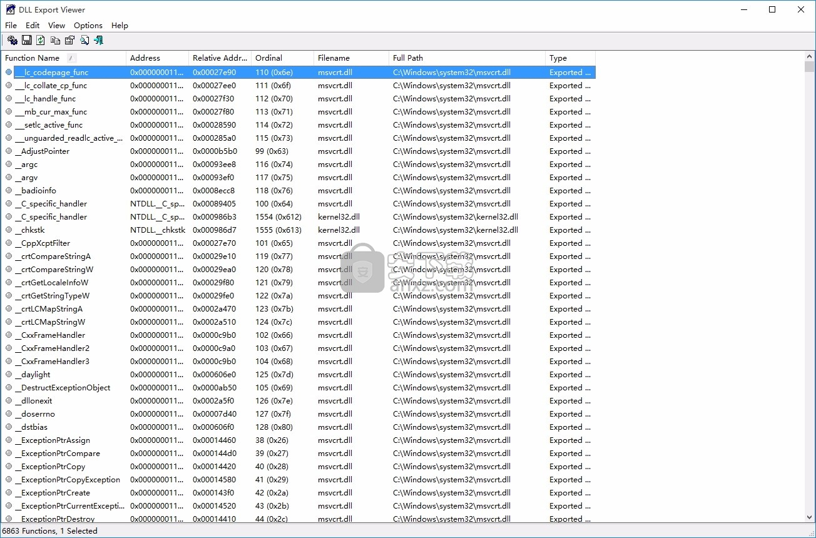Click the vertical scrollbar up arrow
Viewport: 816px width, 538px height.
pos(809,56)
